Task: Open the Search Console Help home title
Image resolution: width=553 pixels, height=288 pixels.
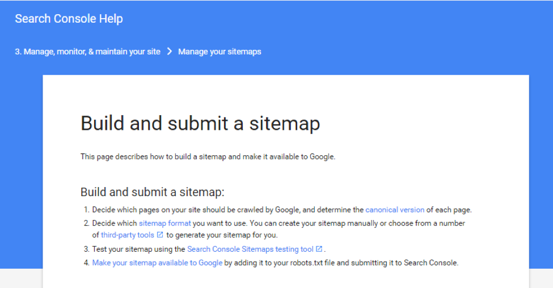Action: [69, 19]
